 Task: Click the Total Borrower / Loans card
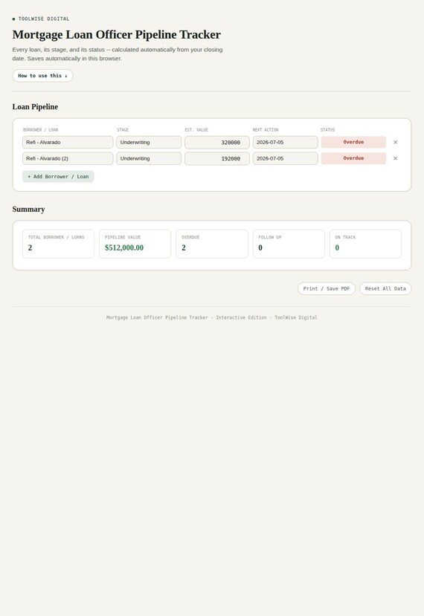pyautogui.click(x=58, y=244)
